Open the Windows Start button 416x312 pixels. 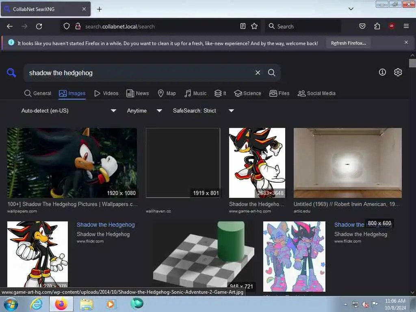[11, 304]
